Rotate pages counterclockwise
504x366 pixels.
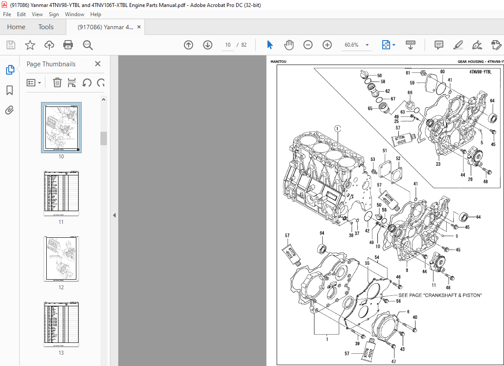point(87,82)
